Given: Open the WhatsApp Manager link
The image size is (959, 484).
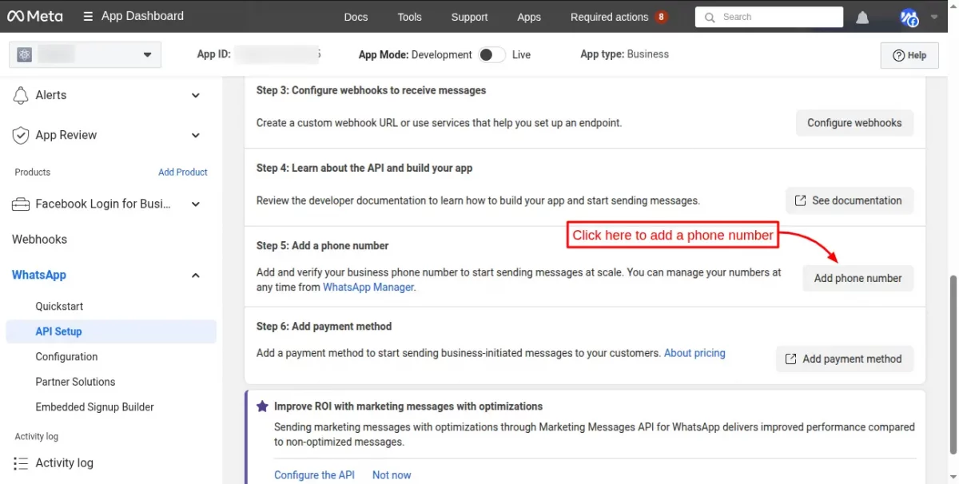Looking at the screenshot, I should point(368,288).
